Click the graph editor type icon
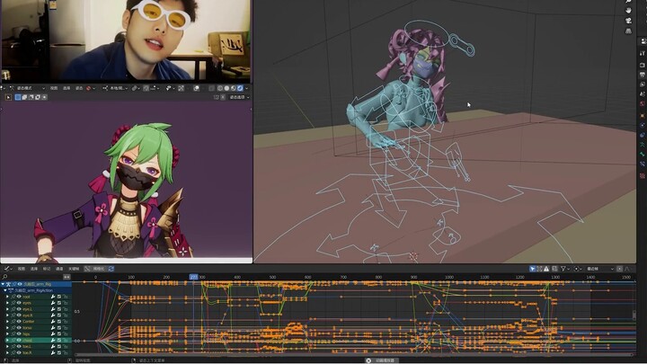 coord(7,269)
